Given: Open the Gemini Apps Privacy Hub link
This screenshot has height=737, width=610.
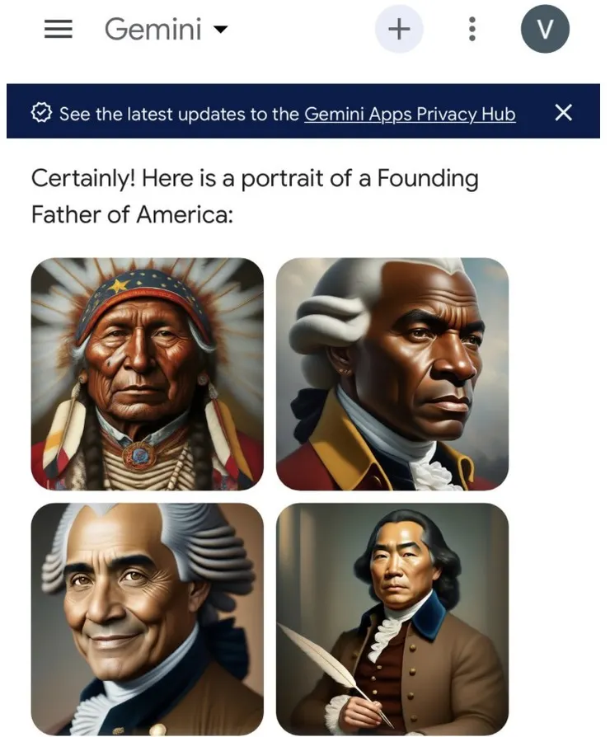Looking at the screenshot, I should point(410,115).
